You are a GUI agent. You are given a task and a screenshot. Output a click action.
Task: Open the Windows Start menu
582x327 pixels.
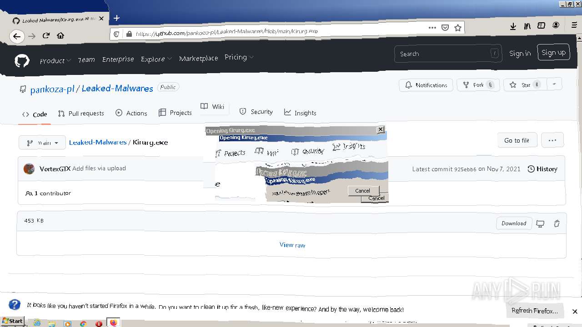click(x=12, y=321)
